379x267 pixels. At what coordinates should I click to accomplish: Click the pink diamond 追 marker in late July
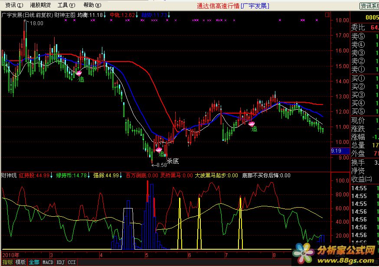252,124
